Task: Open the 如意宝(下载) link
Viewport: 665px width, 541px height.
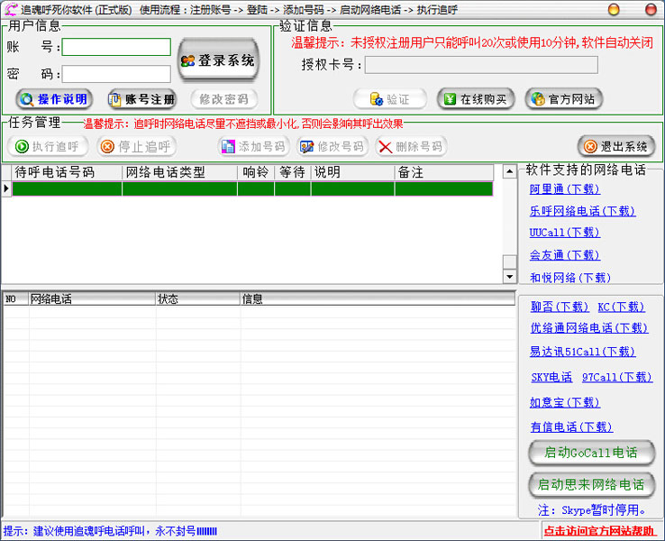Action: pos(564,402)
